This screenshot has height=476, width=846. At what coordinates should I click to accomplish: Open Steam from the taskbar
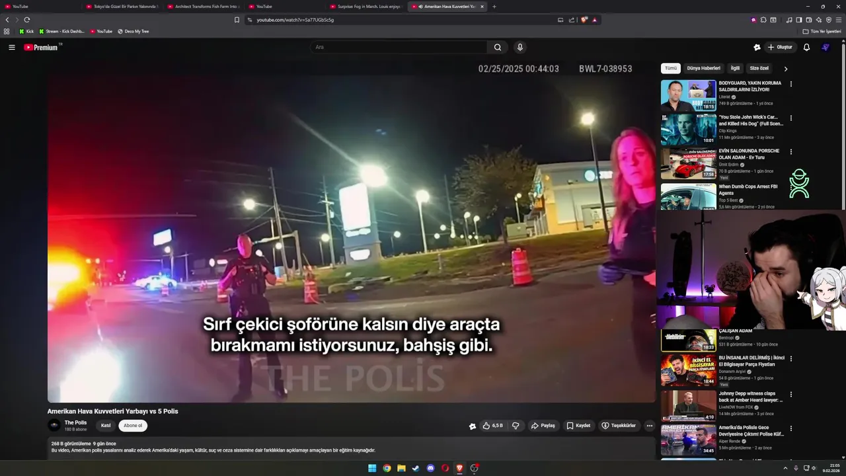click(416, 468)
